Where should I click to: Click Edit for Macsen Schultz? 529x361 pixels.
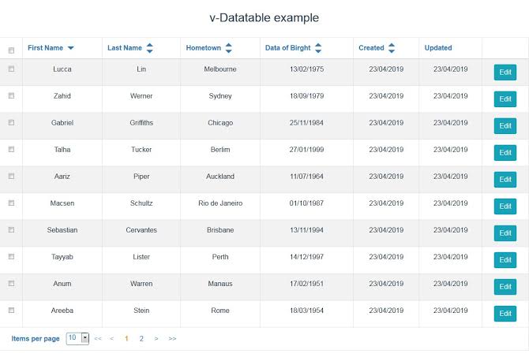click(x=505, y=207)
